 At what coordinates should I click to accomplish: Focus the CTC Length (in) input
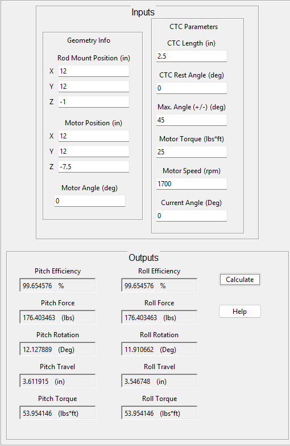click(192, 56)
